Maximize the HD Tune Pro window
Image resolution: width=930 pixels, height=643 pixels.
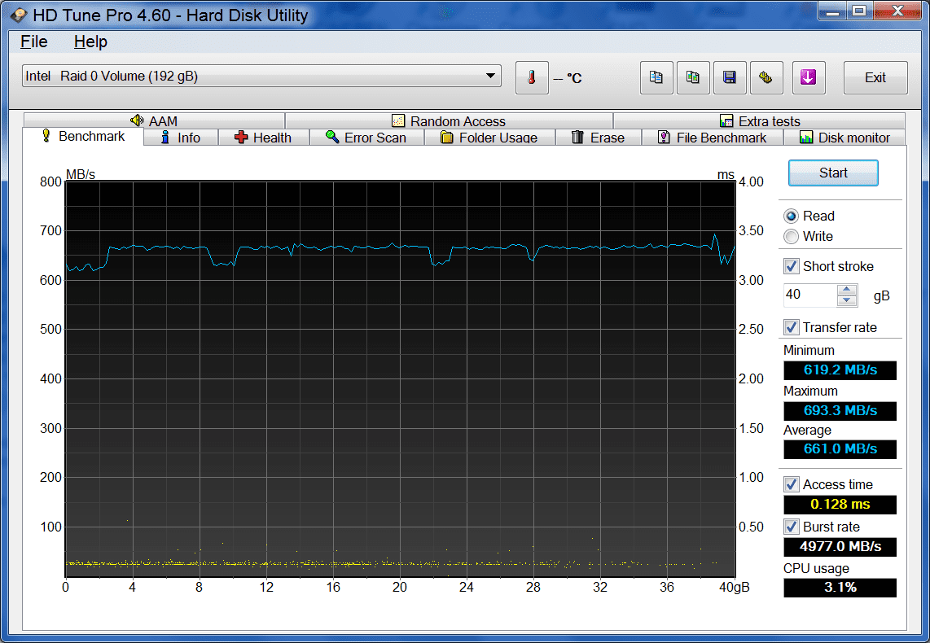(859, 11)
